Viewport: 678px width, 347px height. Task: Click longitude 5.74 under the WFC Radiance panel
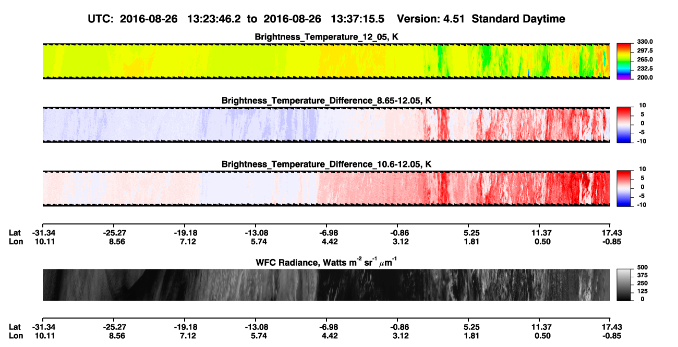[259, 336]
